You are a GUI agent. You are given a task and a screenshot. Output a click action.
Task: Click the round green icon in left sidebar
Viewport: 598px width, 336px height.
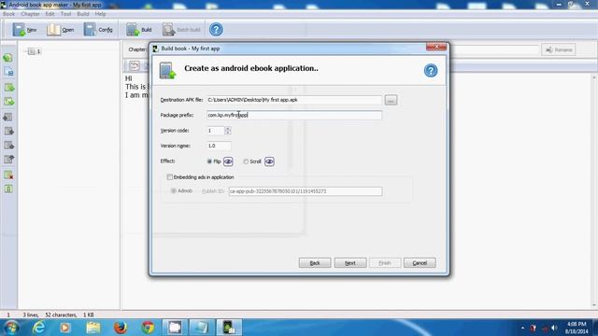(x=8, y=58)
